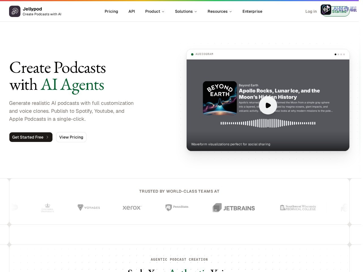Click the AI创作导航 overlay icon
This screenshot has width=363, height=272.
[326, 10]
